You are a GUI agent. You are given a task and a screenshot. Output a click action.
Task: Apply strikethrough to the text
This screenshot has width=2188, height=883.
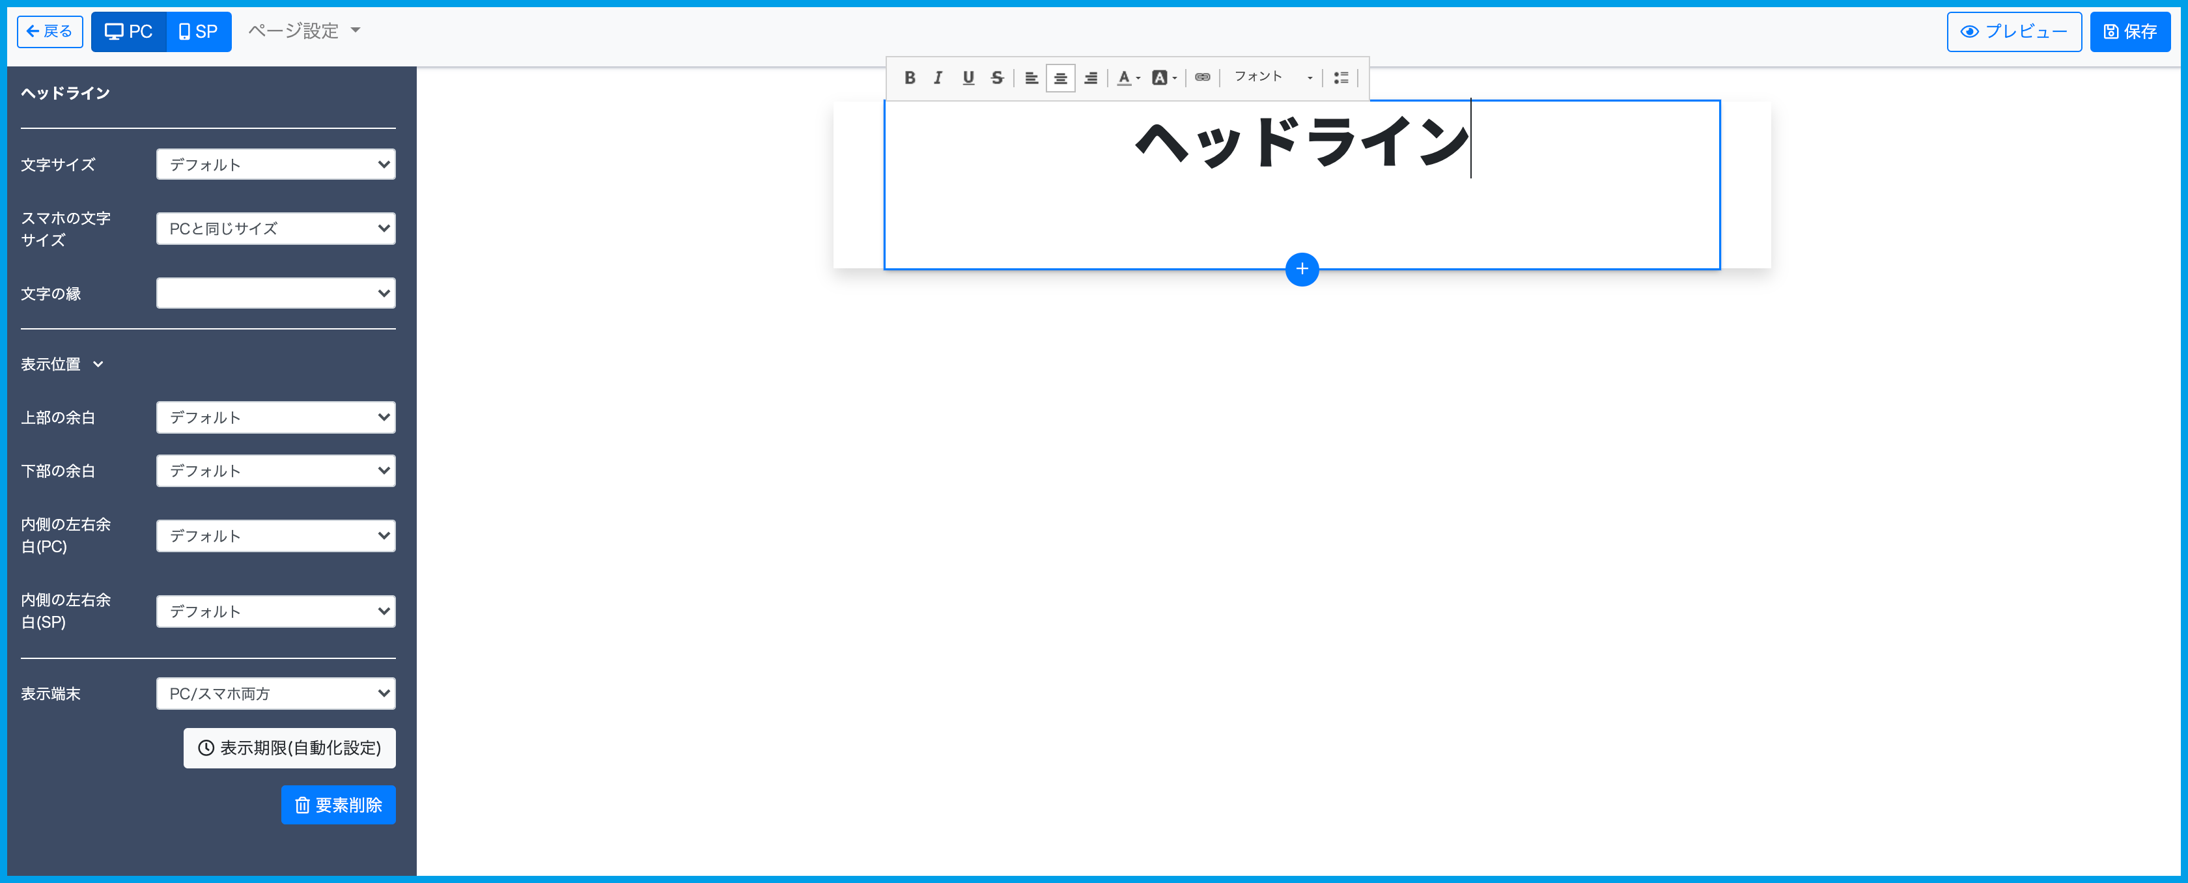click(x=997, y=77)
